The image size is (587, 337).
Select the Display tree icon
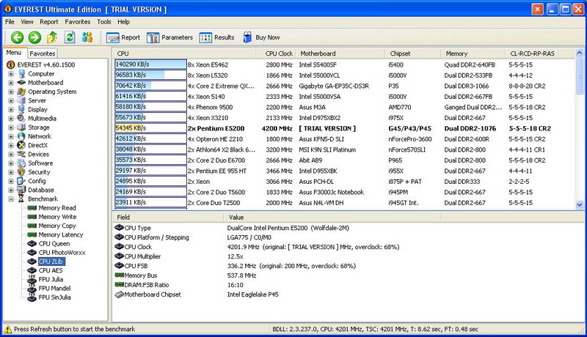pyautogui.click(x=21, y=109)
